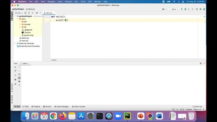Open the Python Console tool window tab

click(x=78, y=107)
